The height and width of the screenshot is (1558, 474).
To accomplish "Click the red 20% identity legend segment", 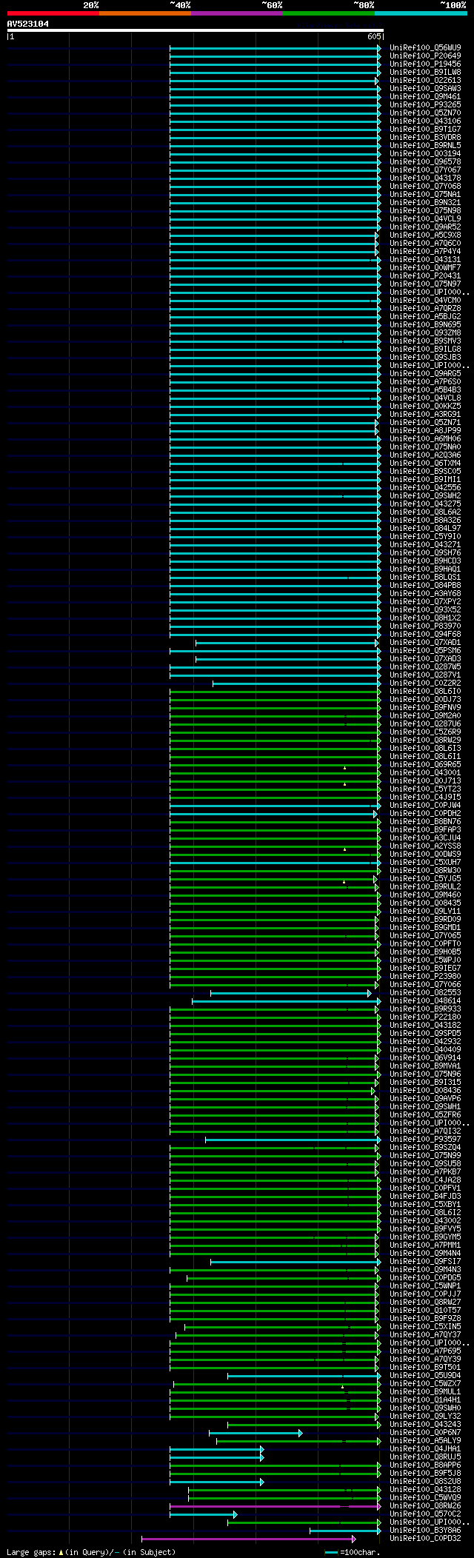I will point(53,13).
